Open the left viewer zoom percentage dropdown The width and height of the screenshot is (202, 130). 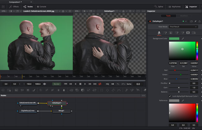tap(4, 11)
